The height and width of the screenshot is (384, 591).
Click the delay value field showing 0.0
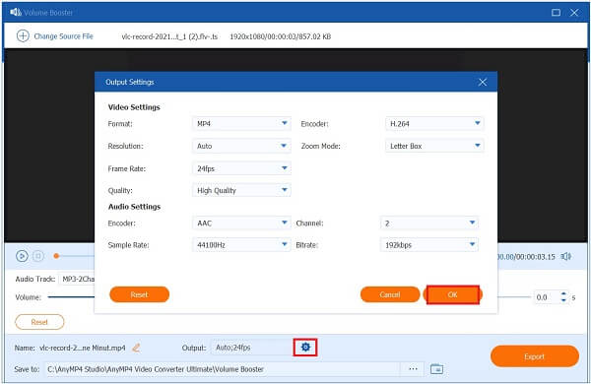[x=546, y=297]
